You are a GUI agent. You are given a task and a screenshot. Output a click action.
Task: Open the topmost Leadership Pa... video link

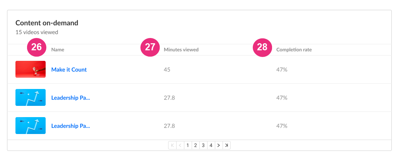click(71, 98)
